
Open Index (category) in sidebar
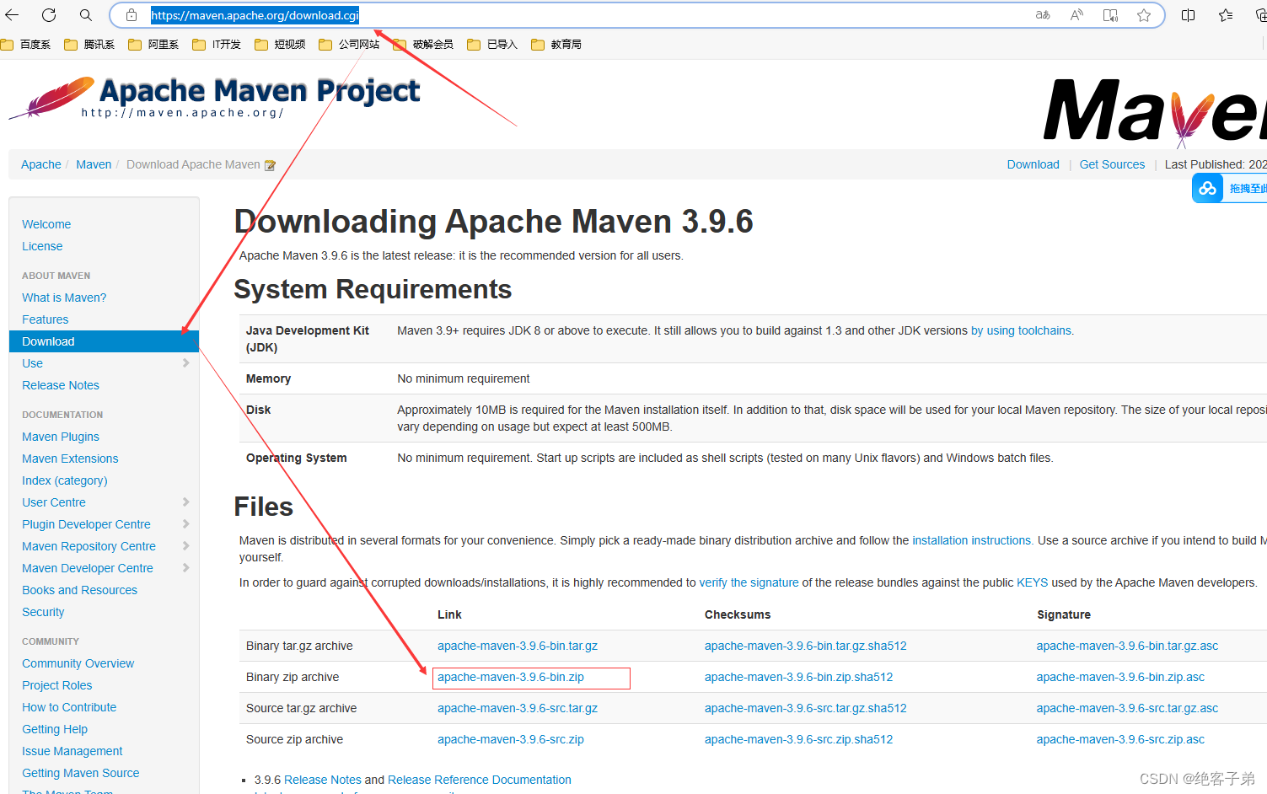point(65,480)
